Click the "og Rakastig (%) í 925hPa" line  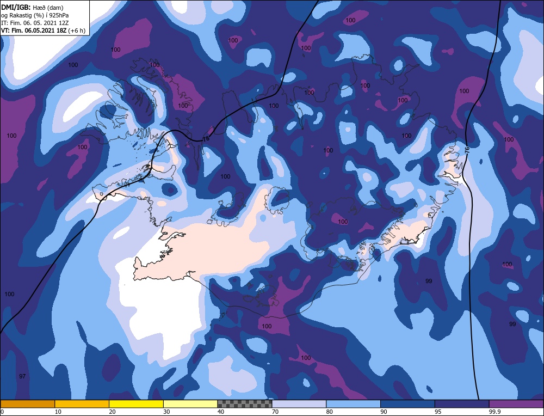(35, 15)
